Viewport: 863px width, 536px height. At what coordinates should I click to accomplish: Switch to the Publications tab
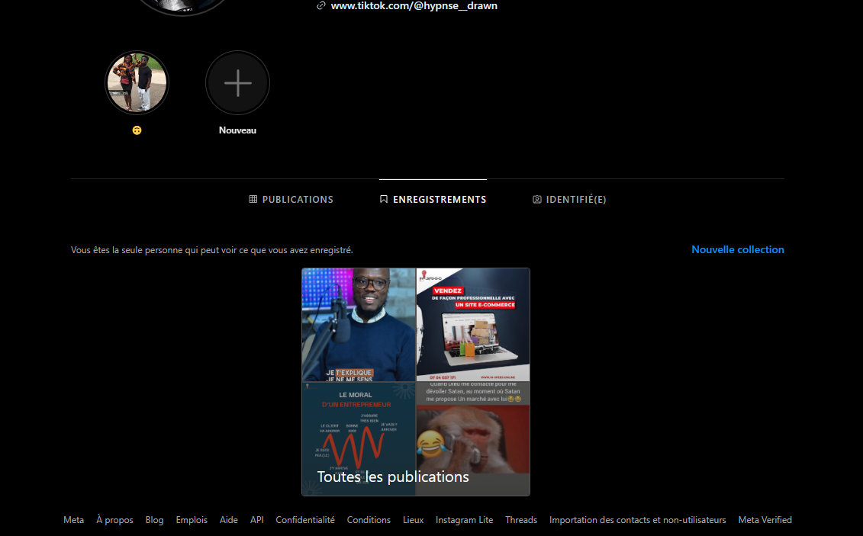click(x=298, y=200)
